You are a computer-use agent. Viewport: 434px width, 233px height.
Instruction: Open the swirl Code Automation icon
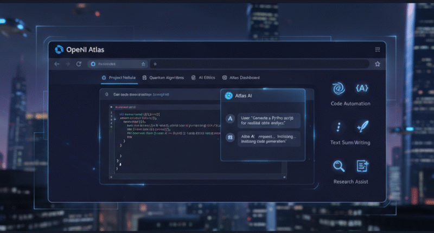click(337, 88)
